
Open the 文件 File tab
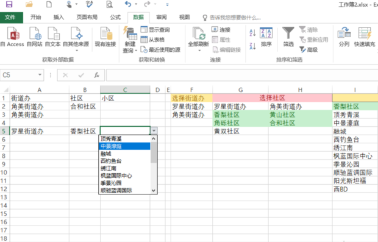10,17
